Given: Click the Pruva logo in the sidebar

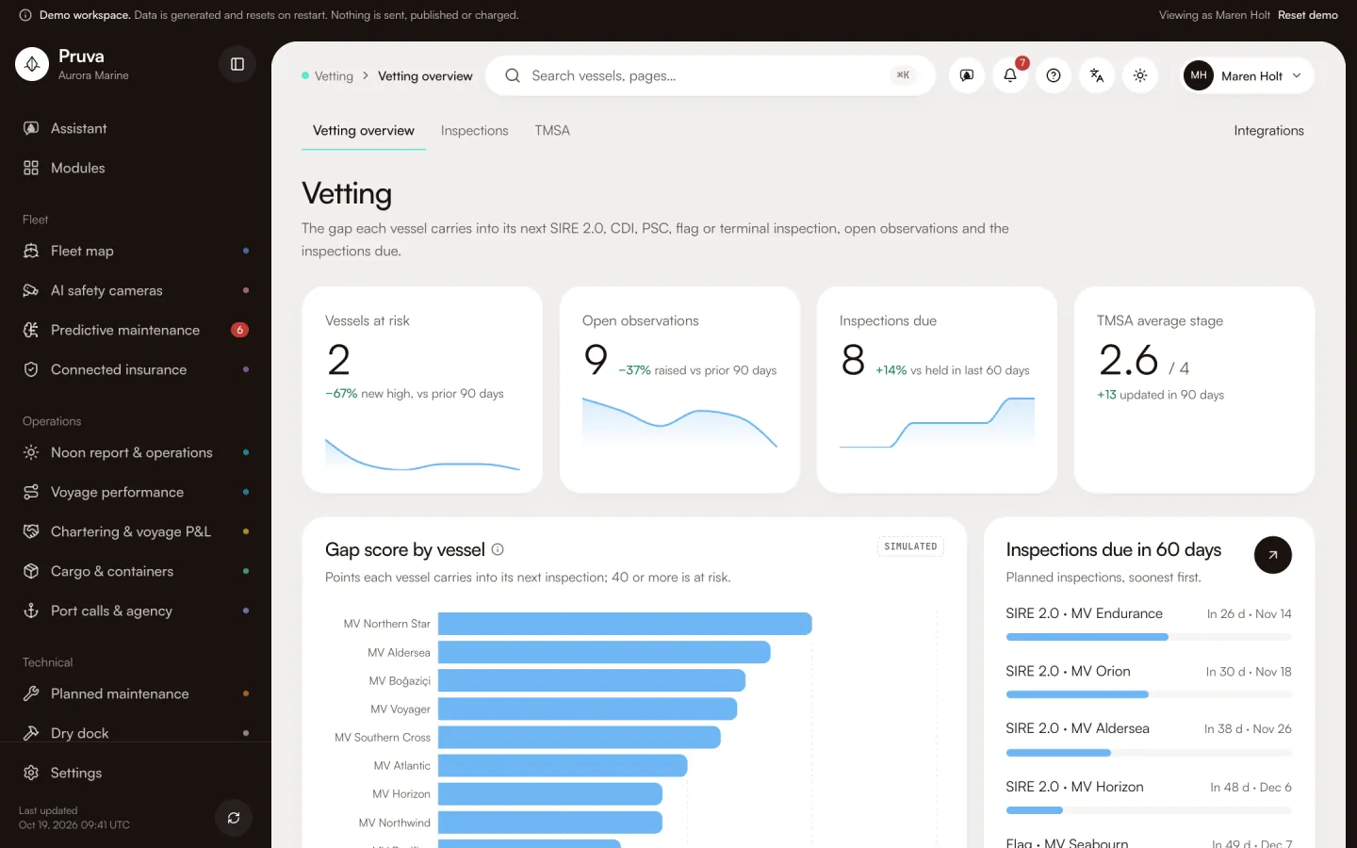Looking at the screenshot, I should coord(32,64).
